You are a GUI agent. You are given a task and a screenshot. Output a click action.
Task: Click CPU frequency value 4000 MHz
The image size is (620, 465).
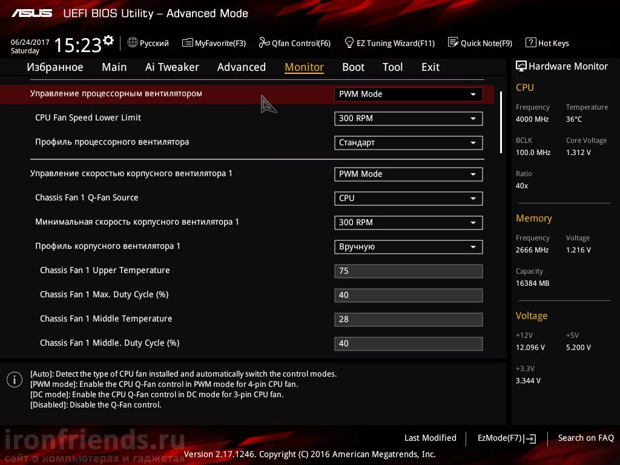click(x=532, y=119)
